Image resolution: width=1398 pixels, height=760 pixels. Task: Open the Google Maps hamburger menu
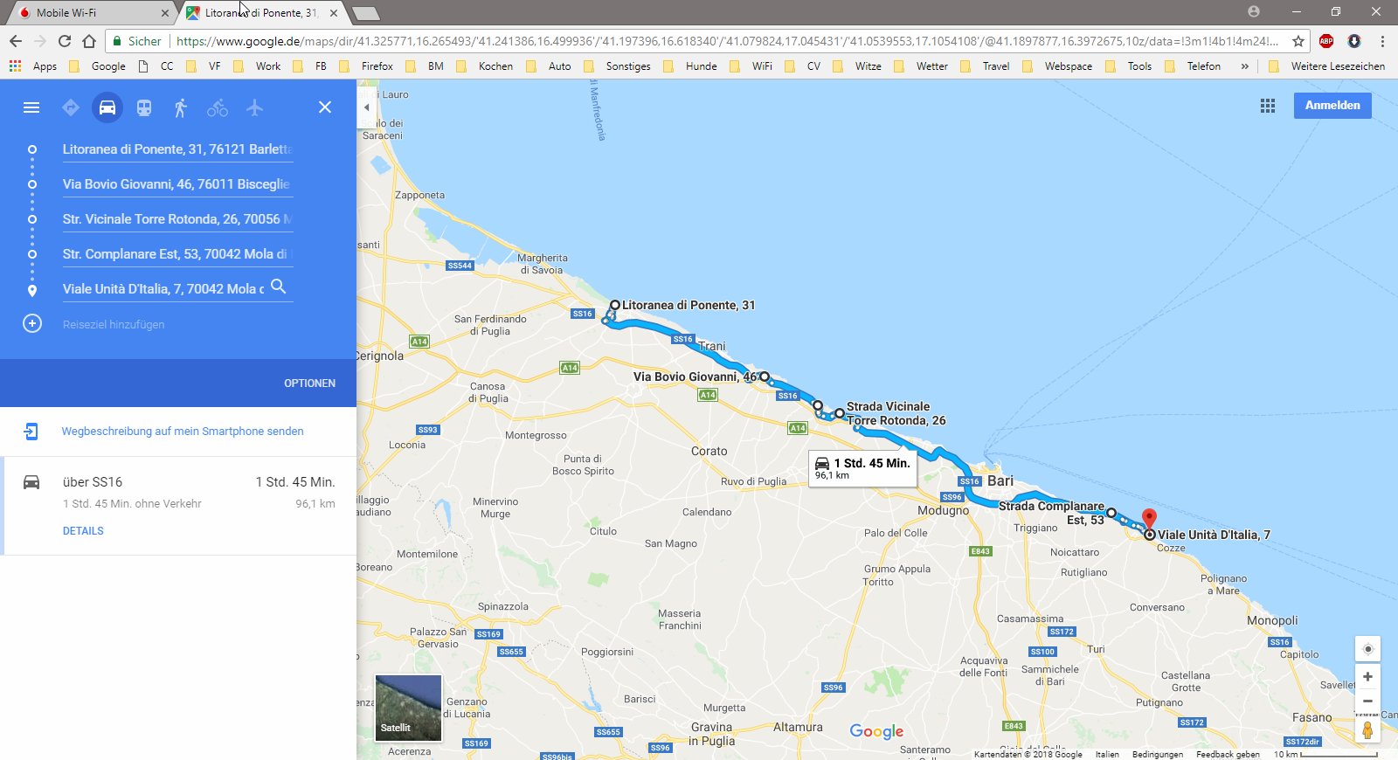pos(31,107)
